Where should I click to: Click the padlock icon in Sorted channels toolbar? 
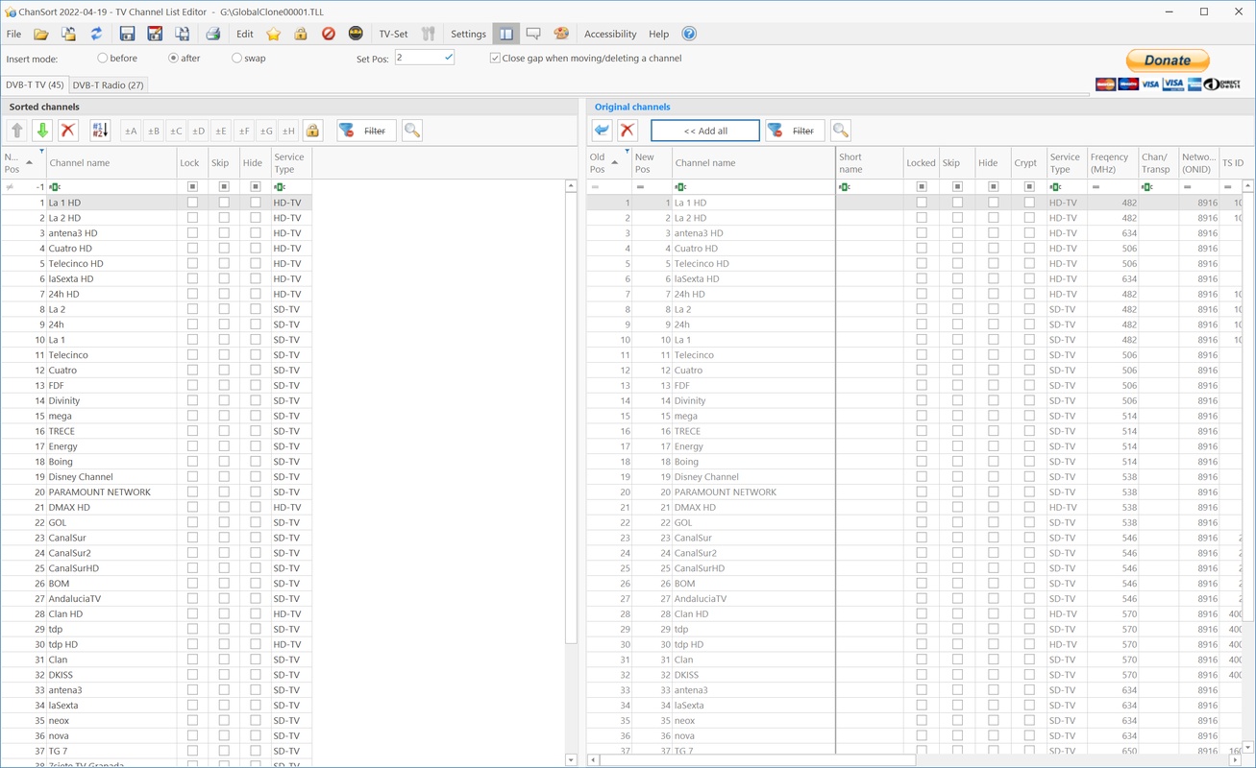point(312,131)
